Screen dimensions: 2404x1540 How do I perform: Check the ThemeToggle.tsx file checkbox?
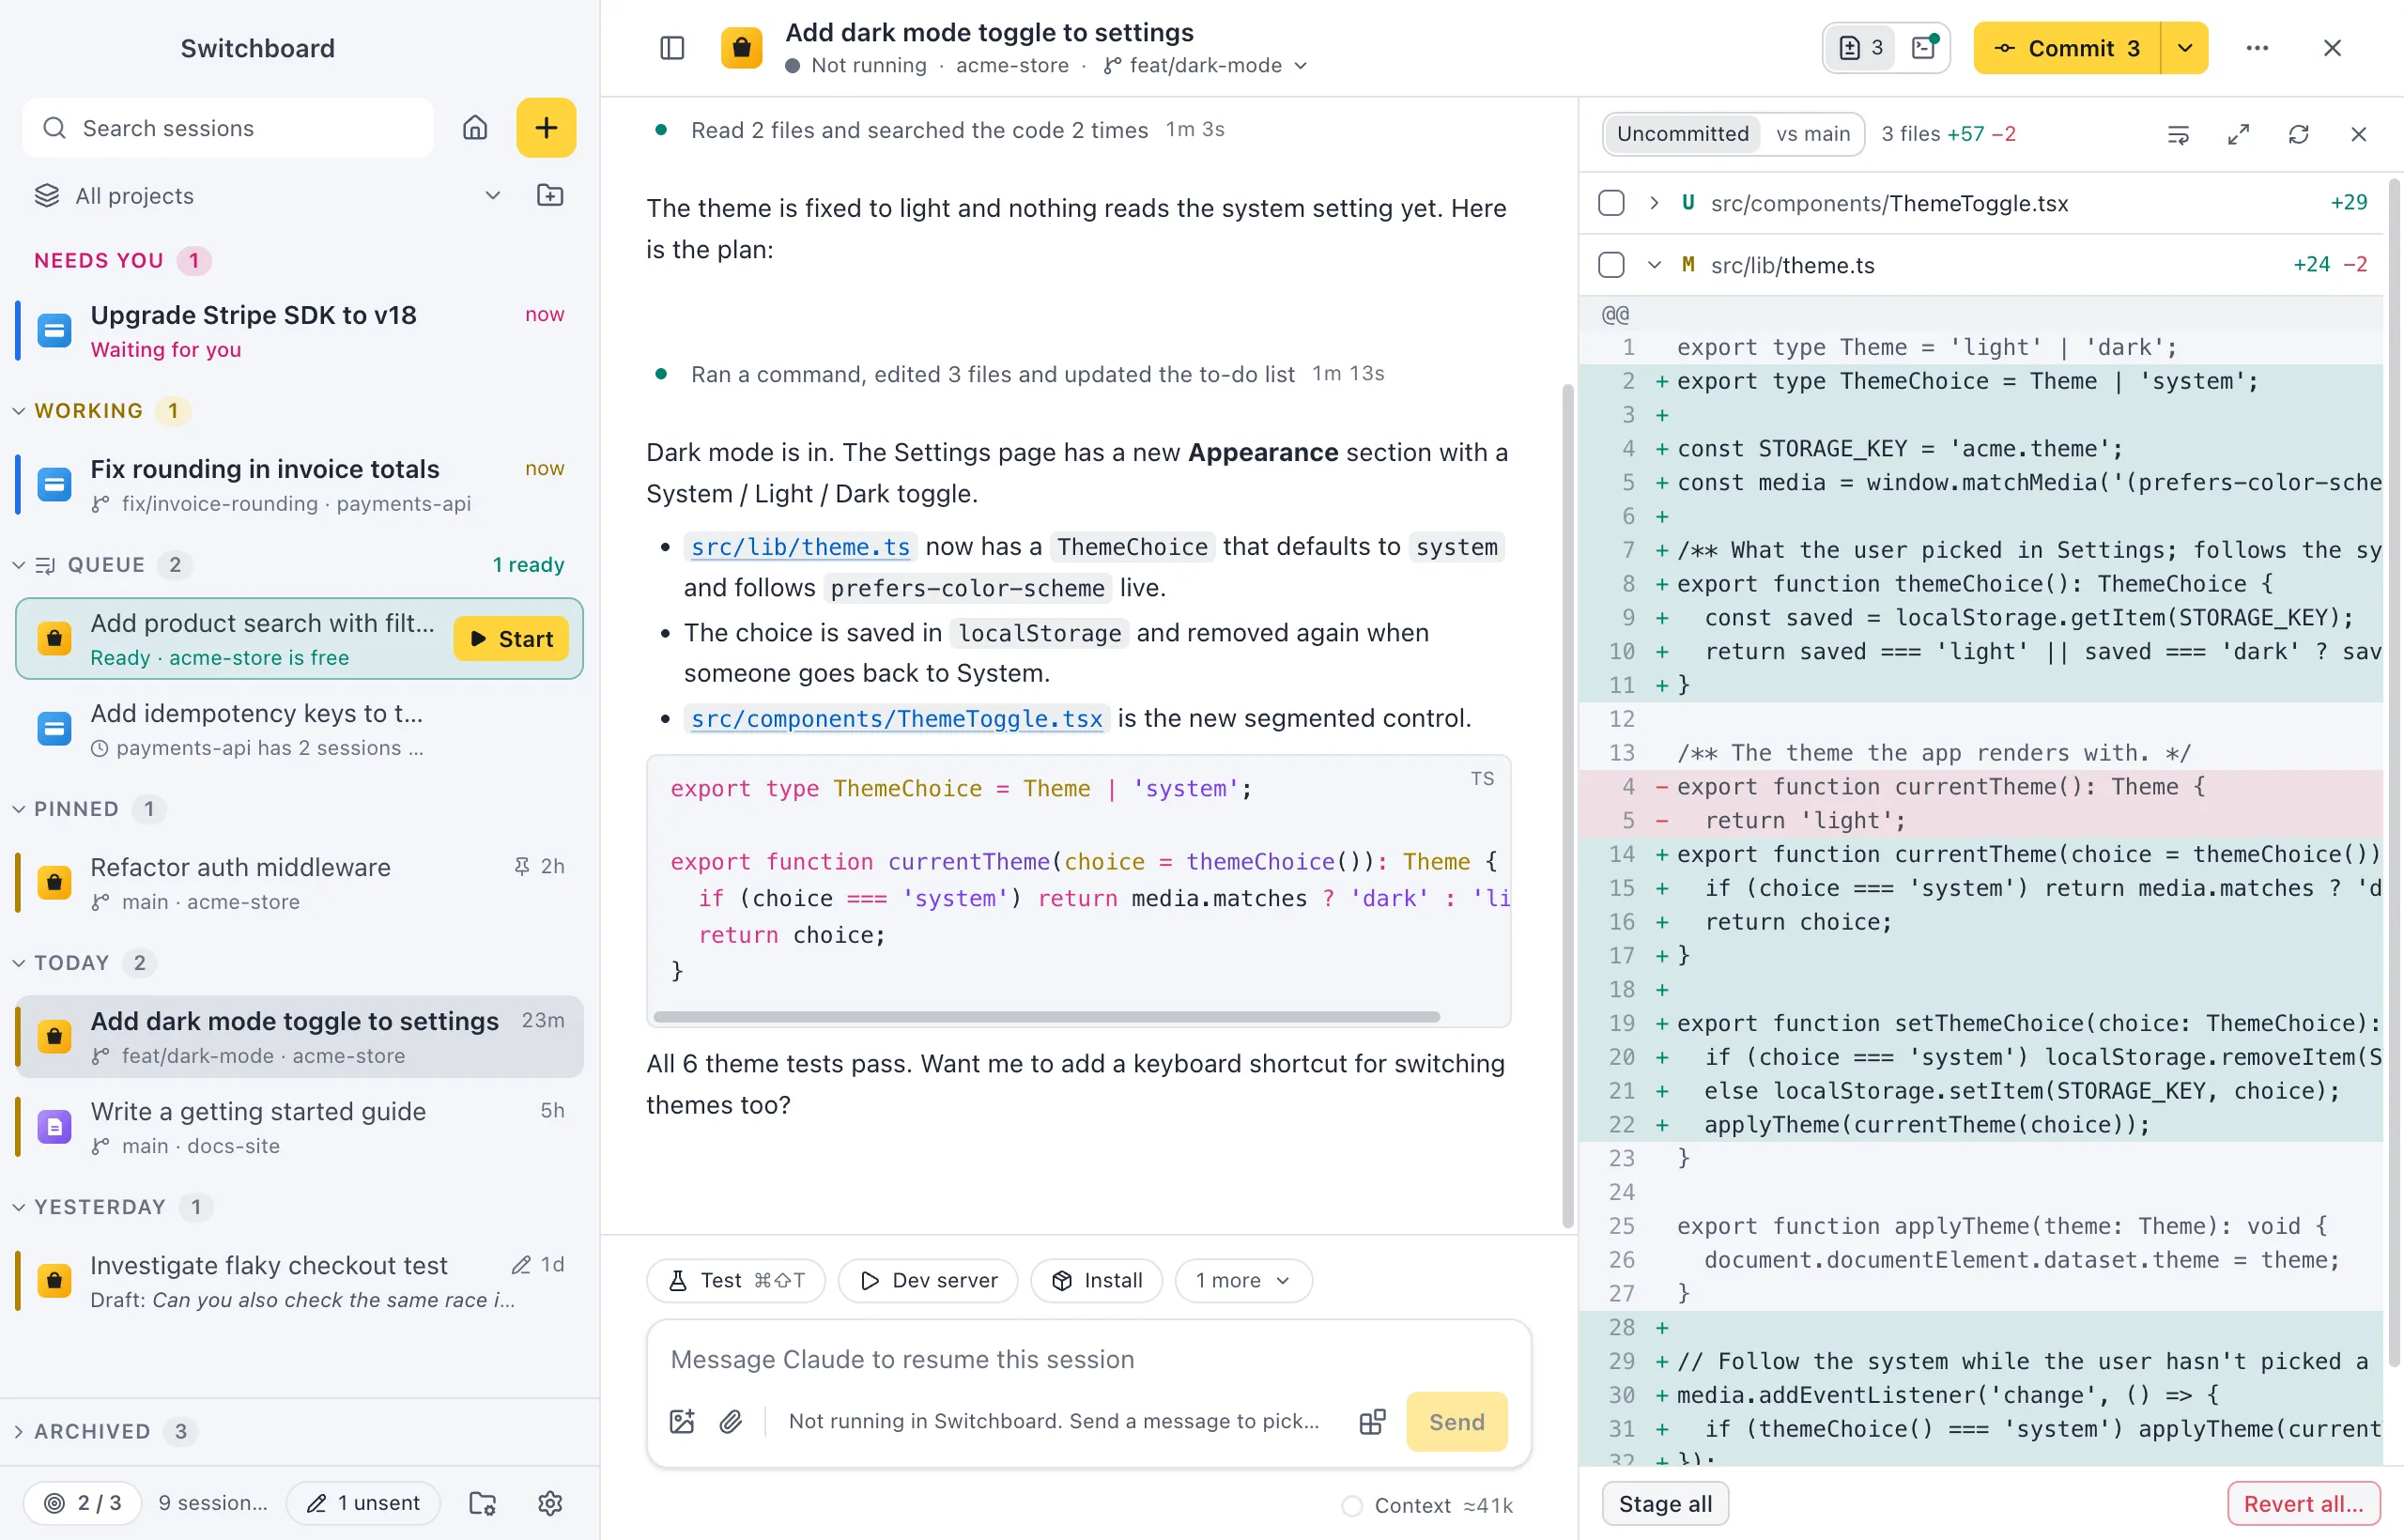coord(1611,203)
